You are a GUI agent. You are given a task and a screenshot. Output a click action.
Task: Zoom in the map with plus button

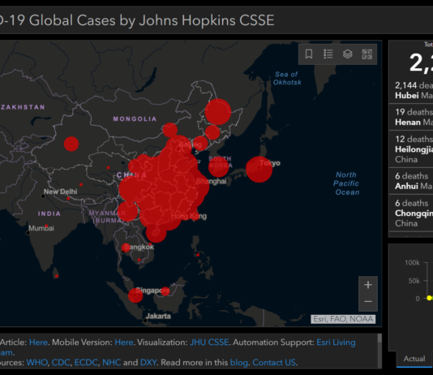368,285
